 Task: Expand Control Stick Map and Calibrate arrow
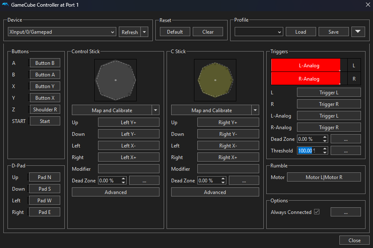156,110
